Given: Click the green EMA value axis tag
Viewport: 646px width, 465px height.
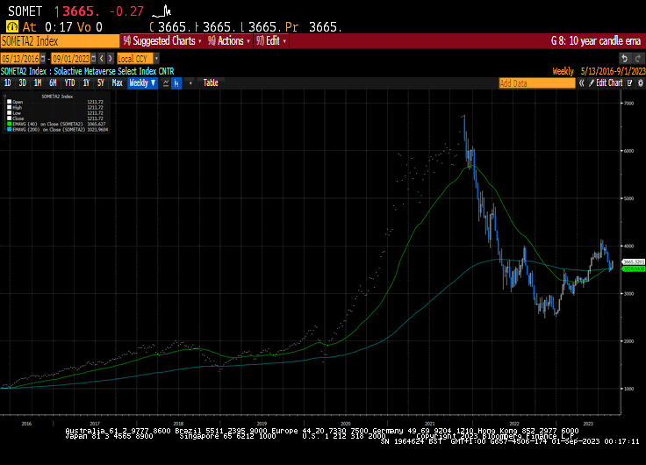Looking at the screenshot, I should point(634,269).
